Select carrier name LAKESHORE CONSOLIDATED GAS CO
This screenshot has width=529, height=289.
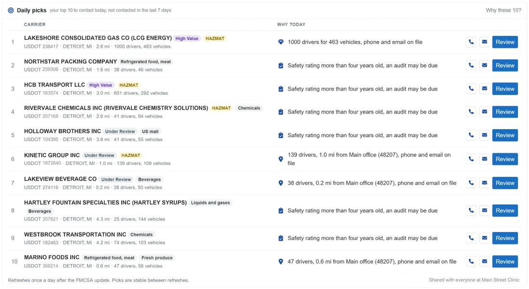98,38
